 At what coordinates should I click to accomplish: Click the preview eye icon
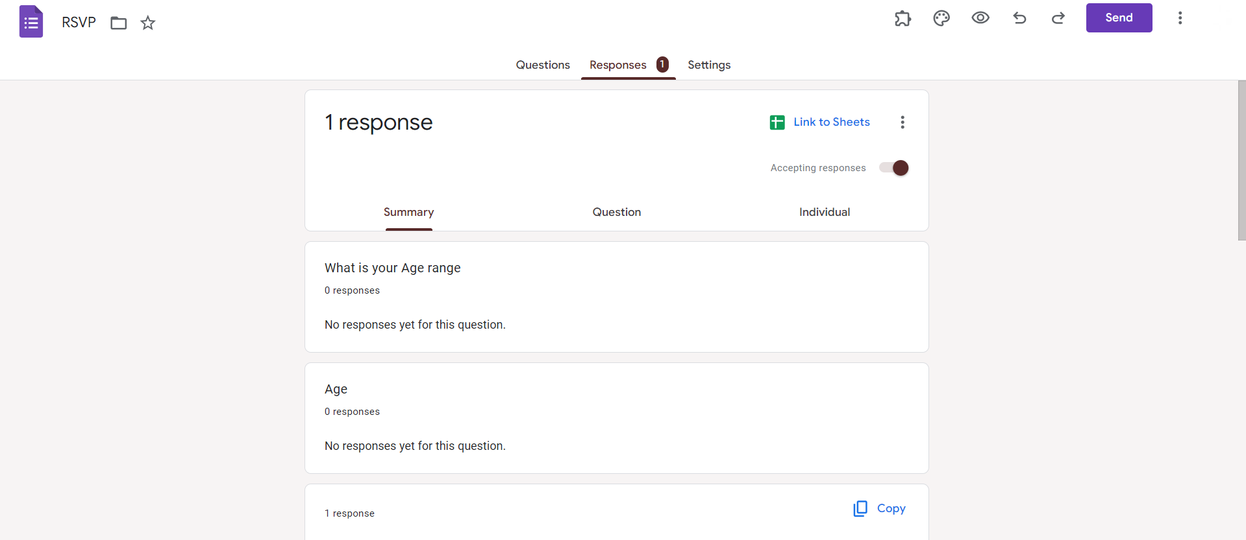click(980, 18)
